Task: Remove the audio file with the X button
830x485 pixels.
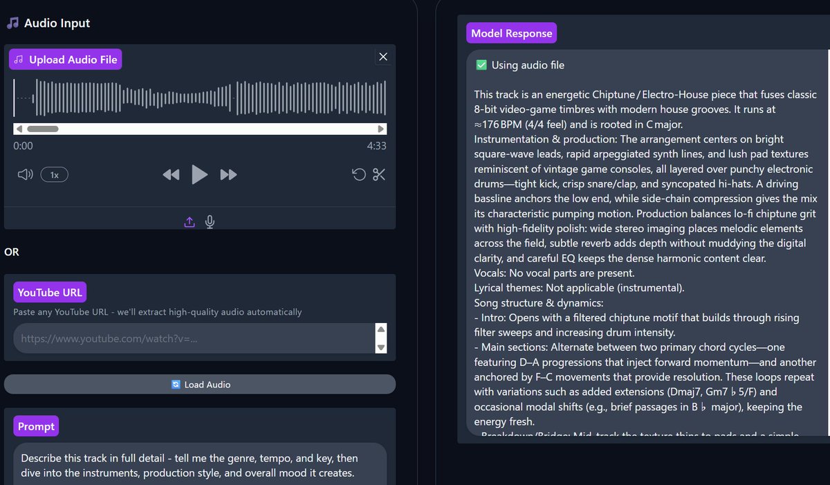Action: point(383,57)
